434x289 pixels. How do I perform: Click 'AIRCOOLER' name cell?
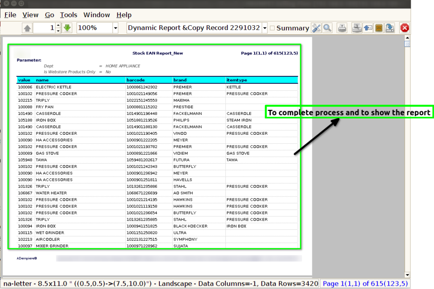click(x=47, y=239)
